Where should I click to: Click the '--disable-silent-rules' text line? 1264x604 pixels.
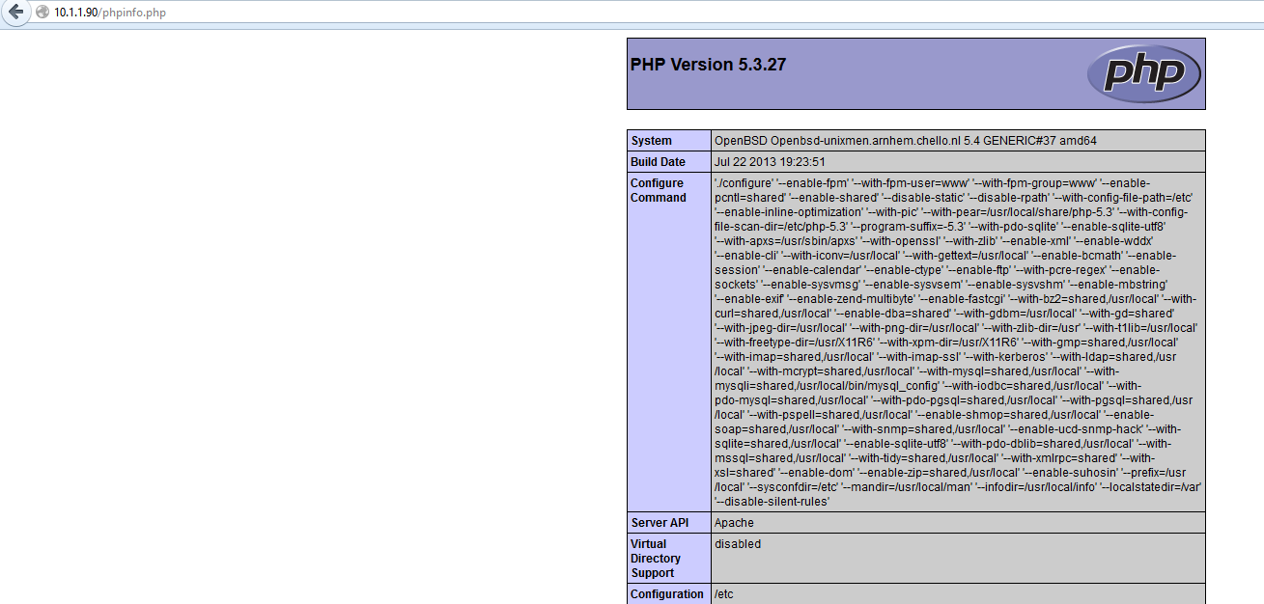[772, 502]
